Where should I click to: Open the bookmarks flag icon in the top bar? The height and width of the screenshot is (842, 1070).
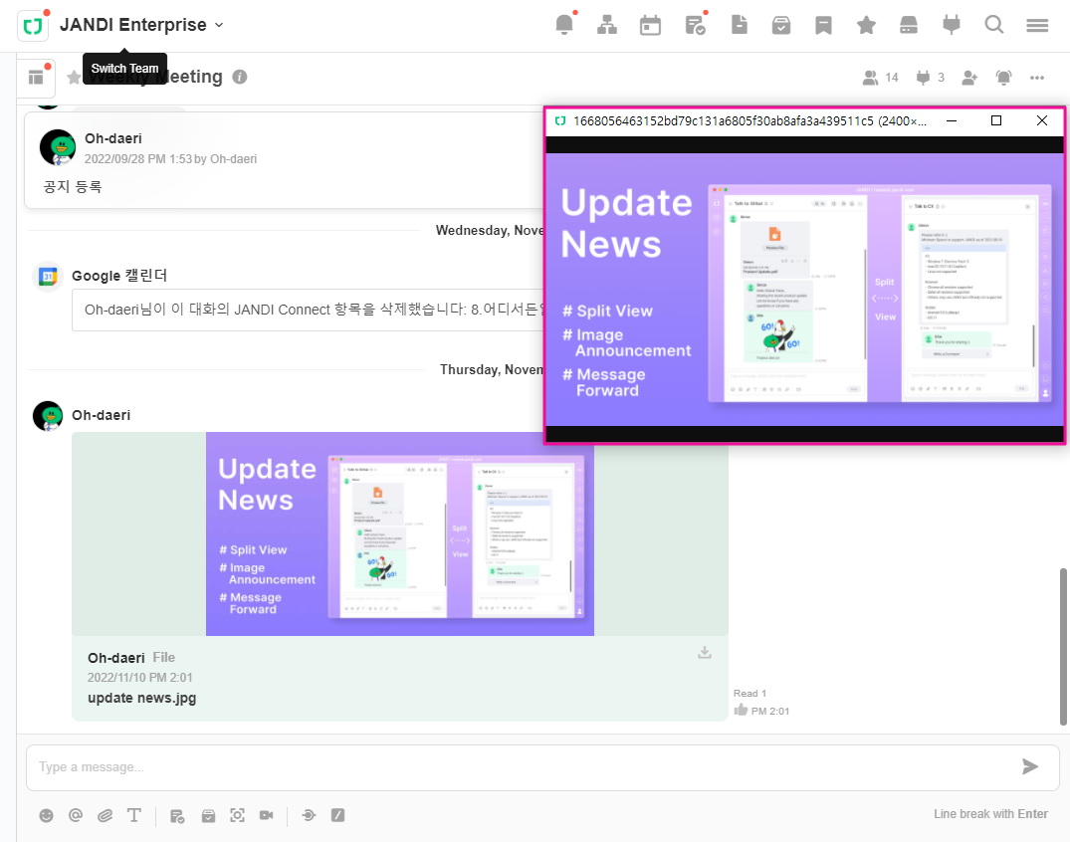[x=824, y=25]
